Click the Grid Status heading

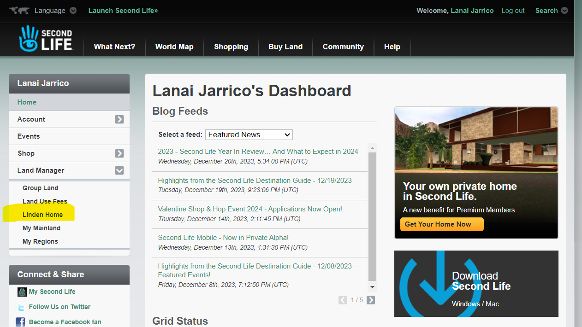180,321
